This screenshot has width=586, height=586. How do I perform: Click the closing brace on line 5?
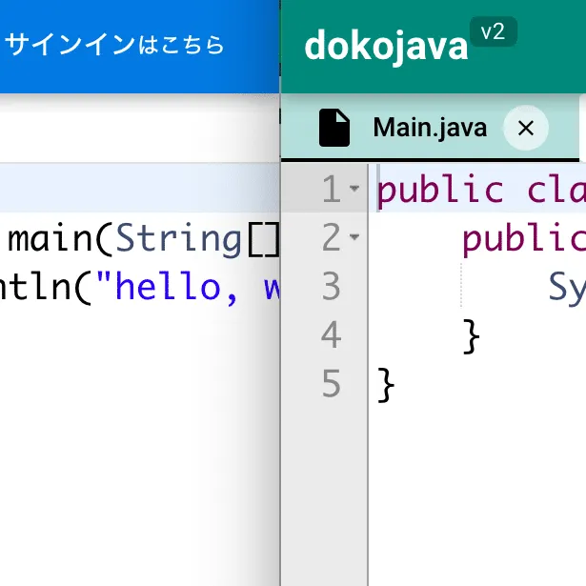[x=386, y=385]
